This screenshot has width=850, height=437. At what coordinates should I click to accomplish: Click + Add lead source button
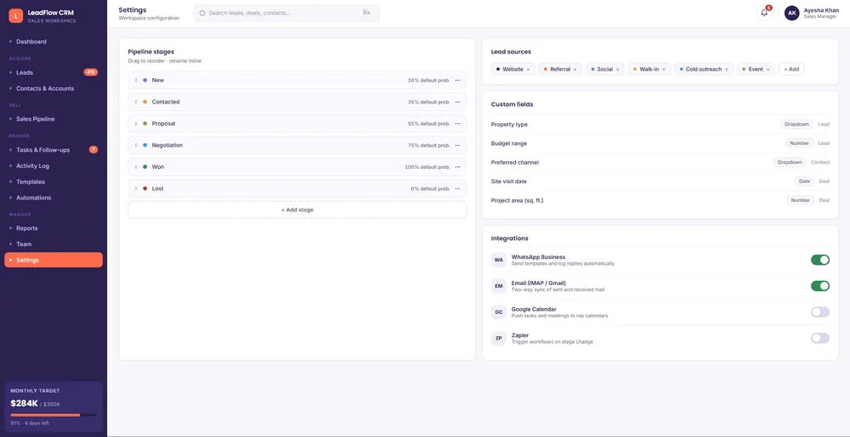(791, 70)
